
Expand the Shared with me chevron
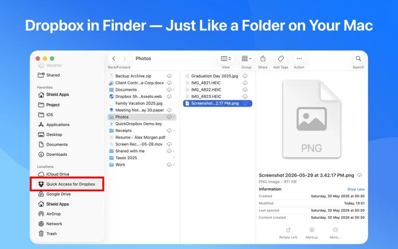click(x=174, y=151)
